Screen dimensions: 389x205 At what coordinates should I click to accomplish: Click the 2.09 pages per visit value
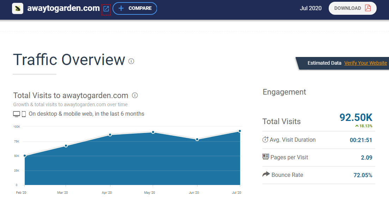tap(367, 158)
